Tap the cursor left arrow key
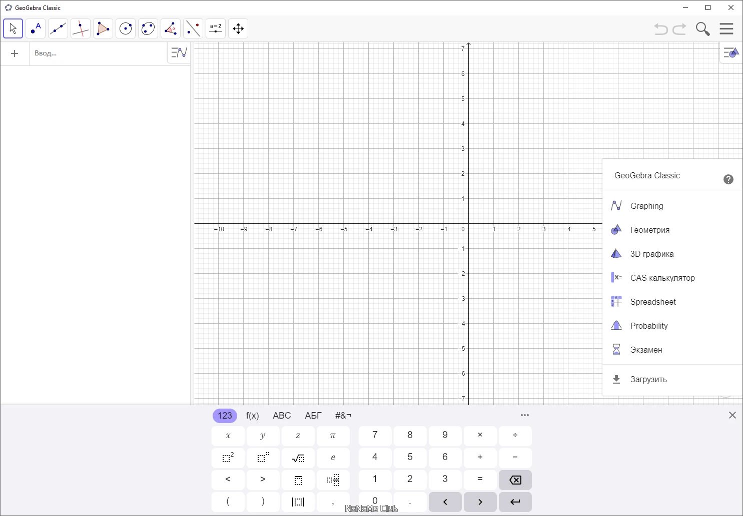Viewport: 743px width, 516px height. 445,502
